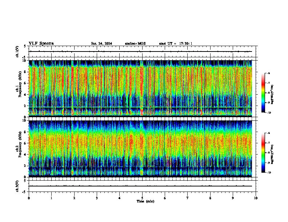288x222 pixels.
Task: Click the time axis tick label "7"
Action: tap(188, 198)
